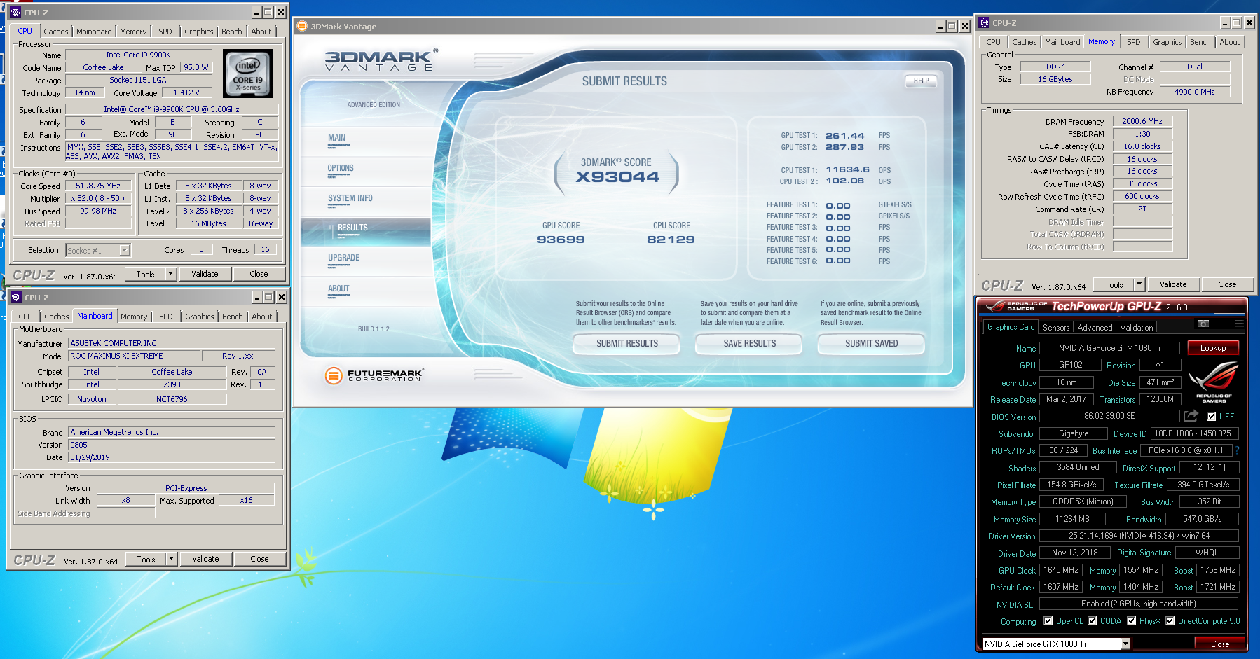Click the ROG MAXIMUS XI EXTREME model value
This screenshot has height=659, width=1260.
[134, 356]
